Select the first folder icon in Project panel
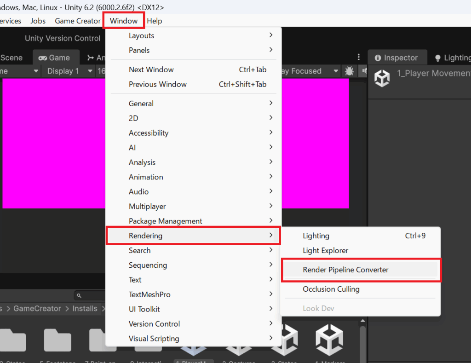The height and width of the screenshot is (363, 471). [13, 340]
